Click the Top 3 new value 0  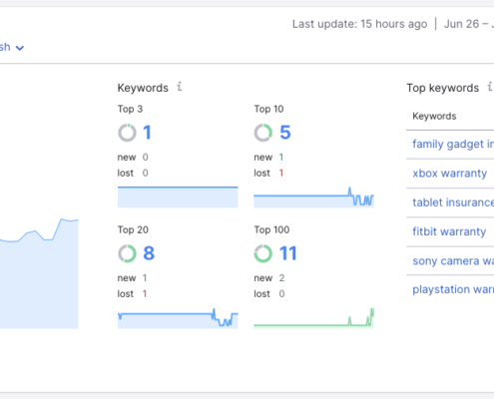[146, 157]
